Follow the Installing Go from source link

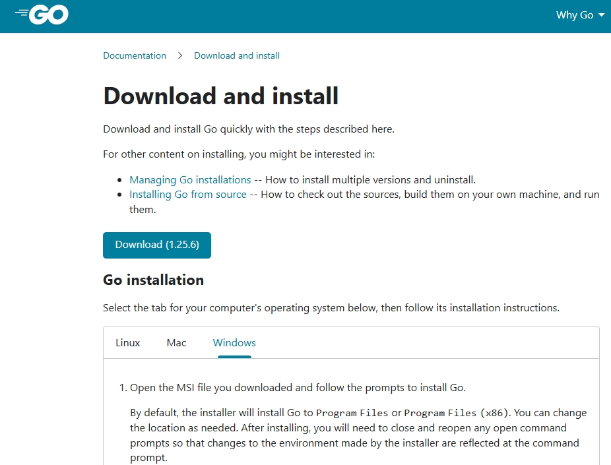187,195
